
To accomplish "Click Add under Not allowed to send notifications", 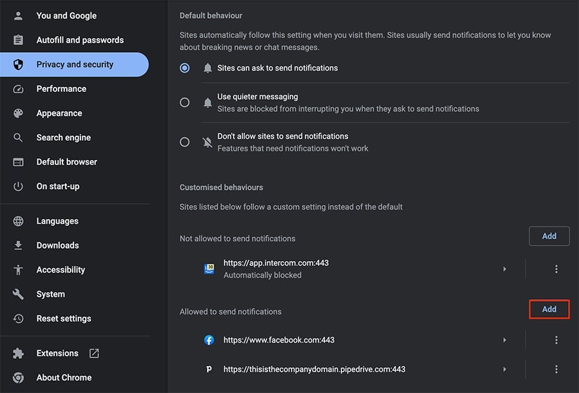I will [x=549, y=235].
